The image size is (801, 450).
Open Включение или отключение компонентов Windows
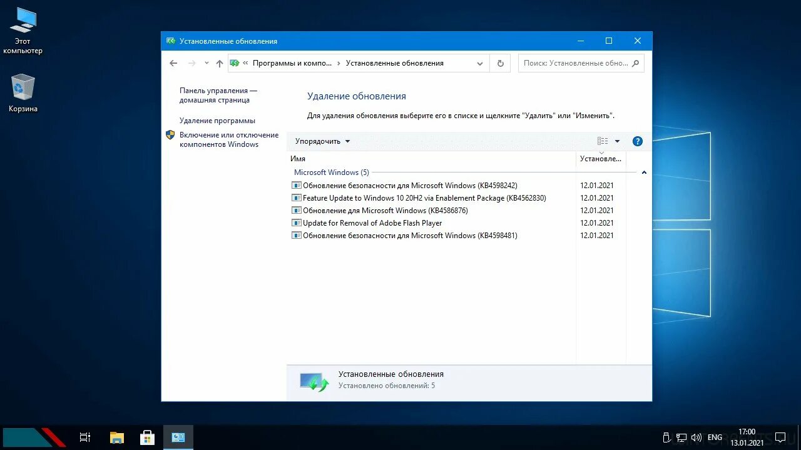(x=229, y=139)
